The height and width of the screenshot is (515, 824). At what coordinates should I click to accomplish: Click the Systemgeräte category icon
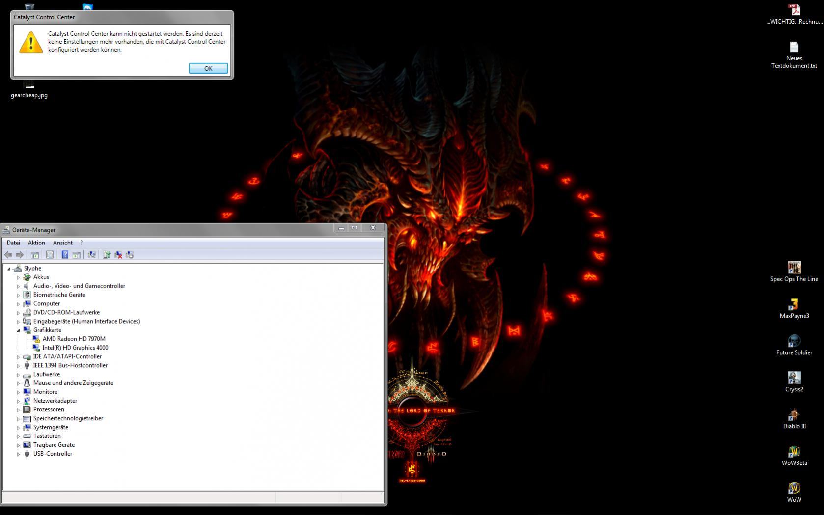[x=27, y=427]
